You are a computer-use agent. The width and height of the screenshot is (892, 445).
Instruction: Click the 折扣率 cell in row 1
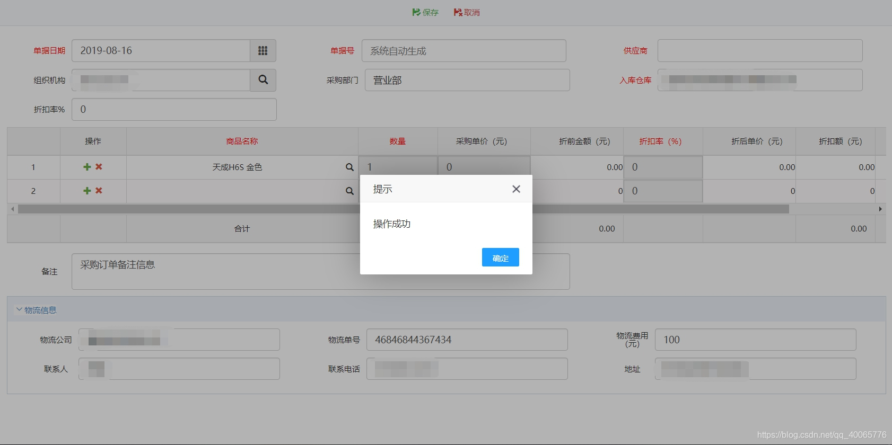[663, 167]
